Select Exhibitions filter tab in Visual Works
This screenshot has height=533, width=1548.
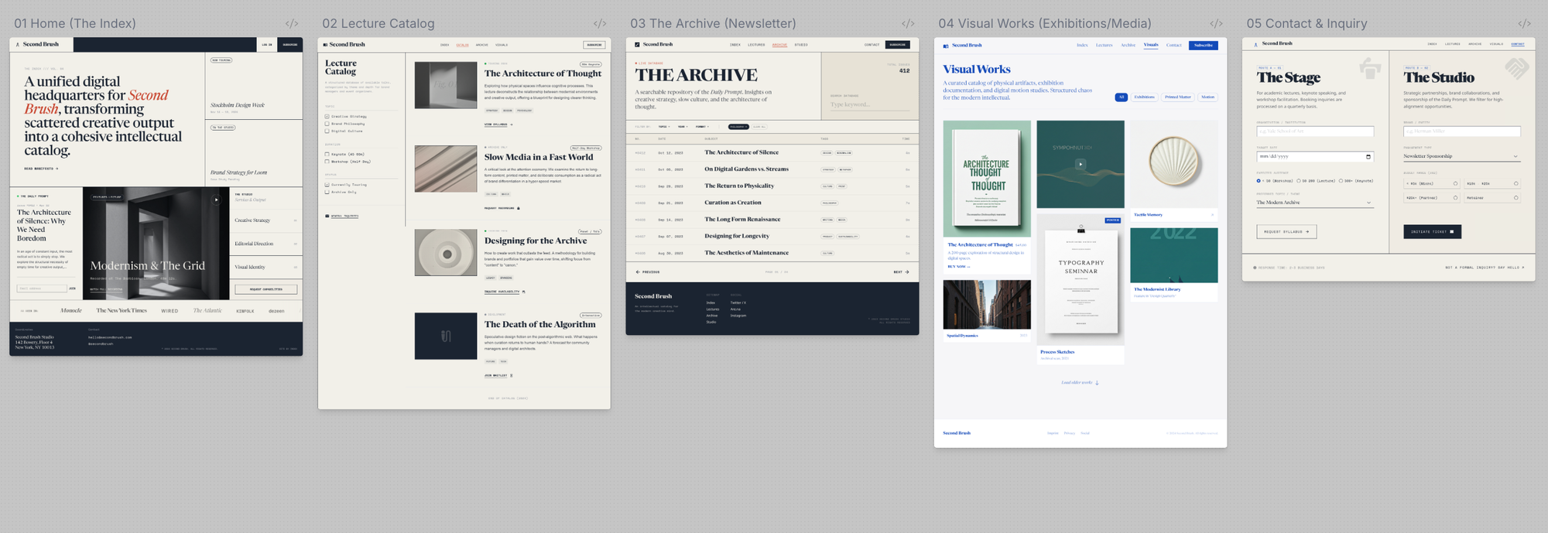(1144, 97)
